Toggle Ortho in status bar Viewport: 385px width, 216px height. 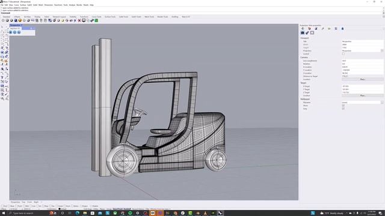(96, 209)
